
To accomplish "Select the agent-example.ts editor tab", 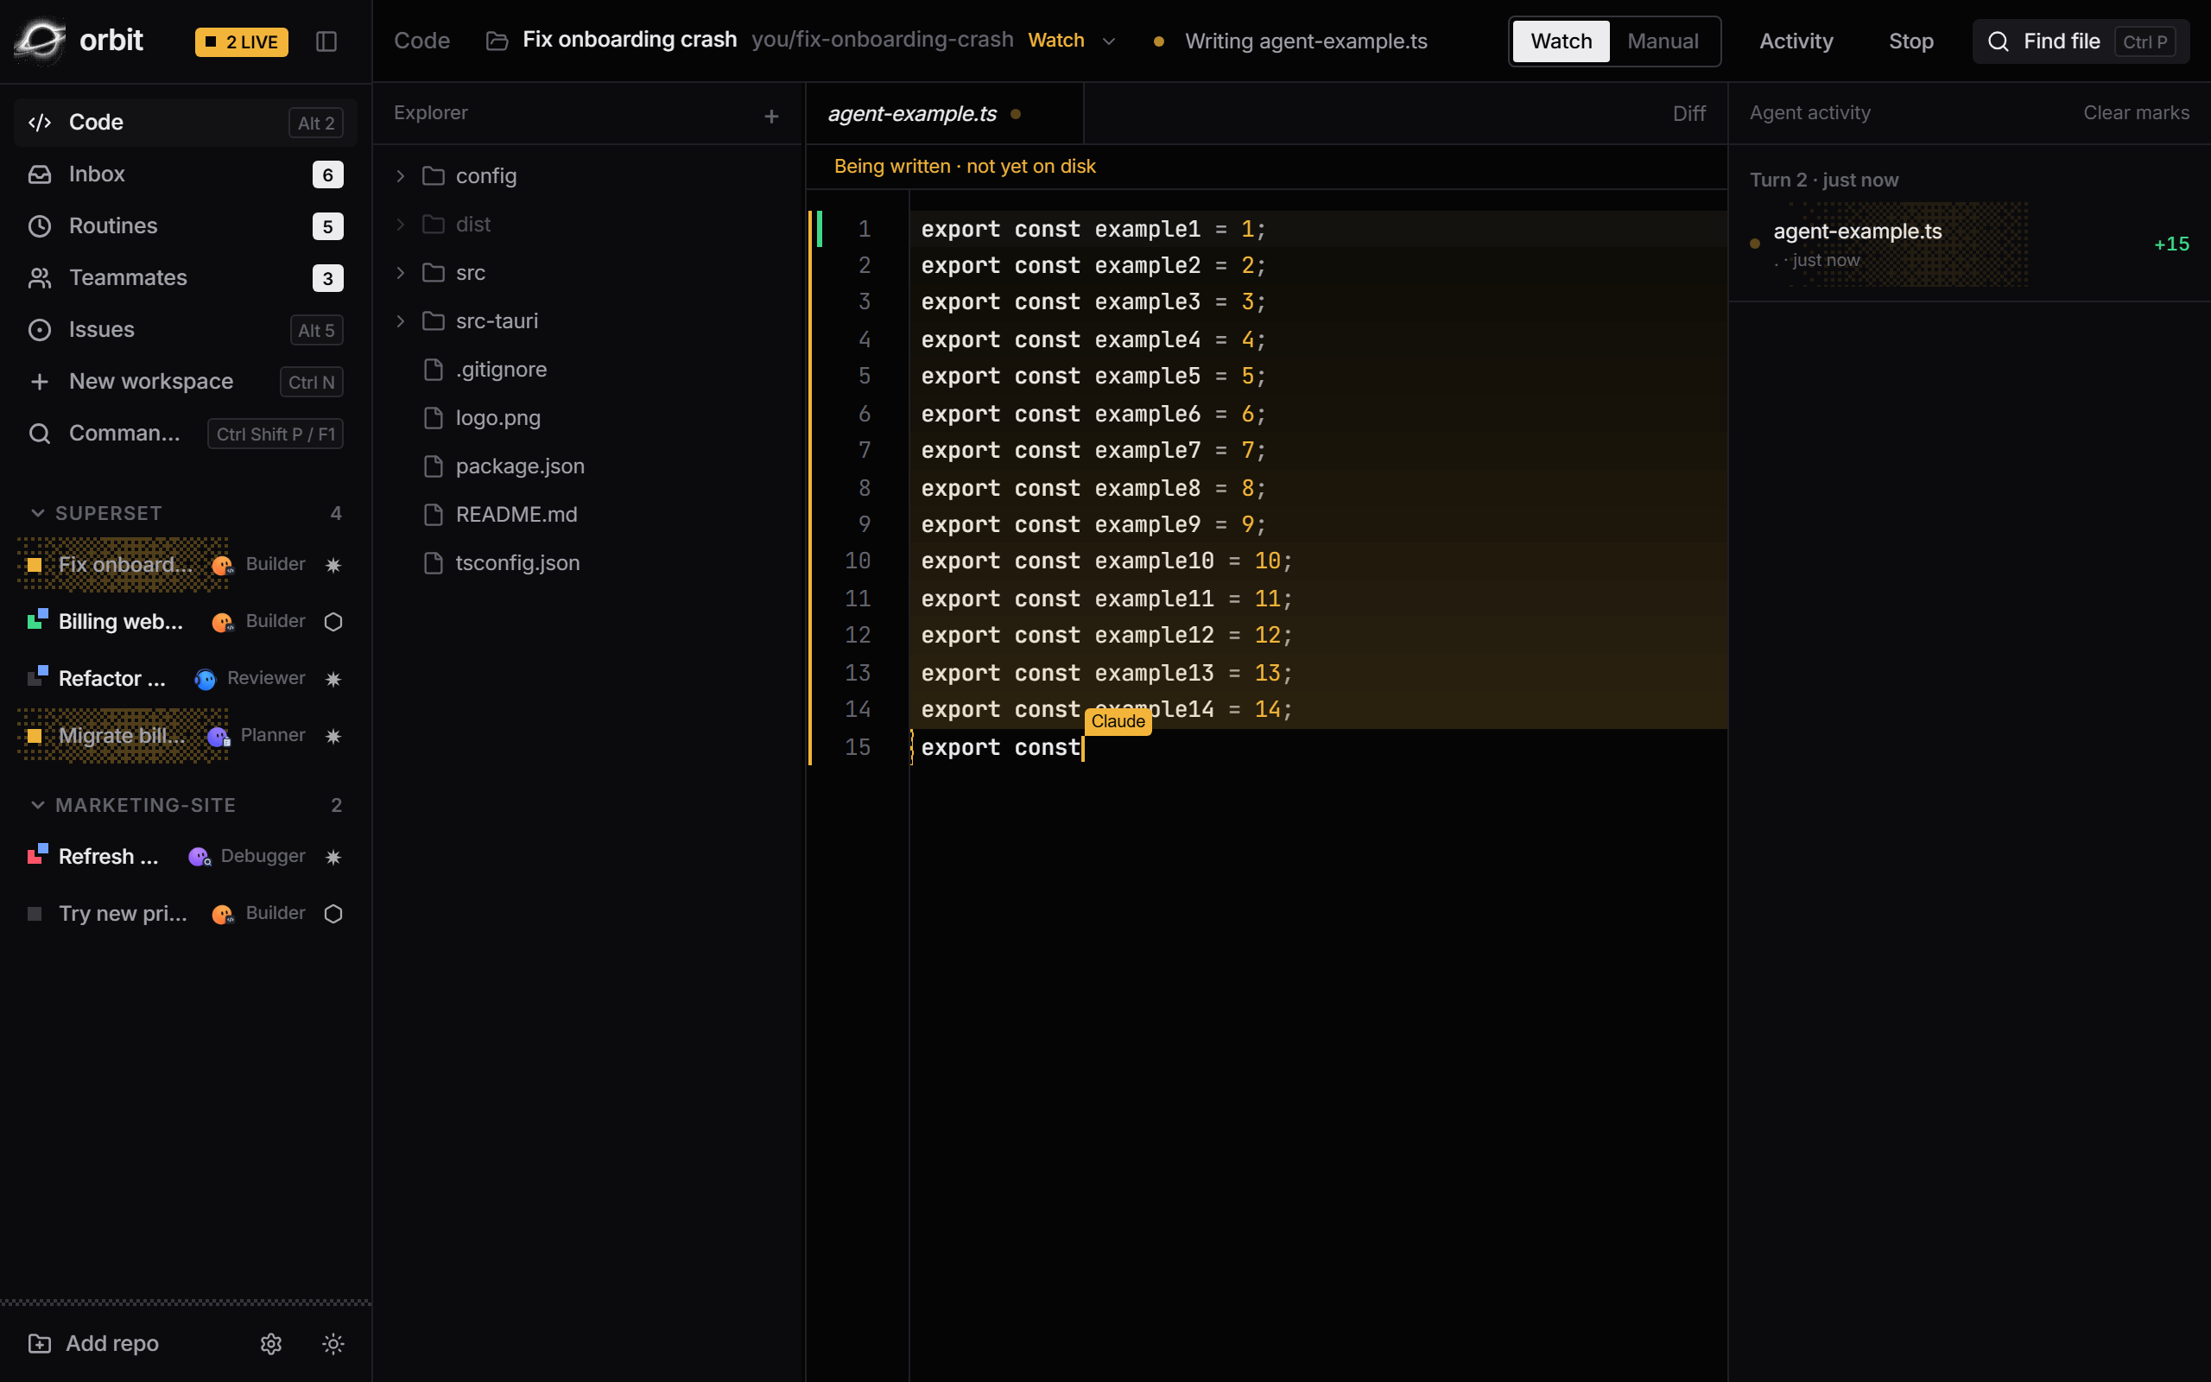I will [944, 113].
